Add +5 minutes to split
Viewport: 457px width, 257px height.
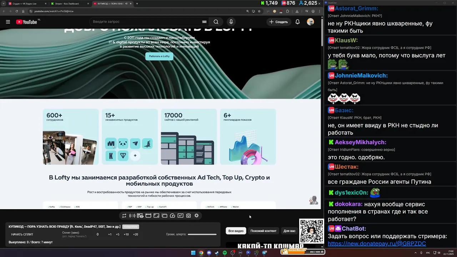(118, 235)
